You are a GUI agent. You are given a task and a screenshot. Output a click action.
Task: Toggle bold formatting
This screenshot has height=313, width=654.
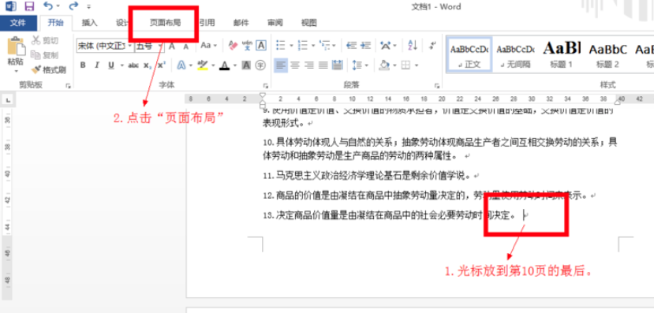[83, 65]
